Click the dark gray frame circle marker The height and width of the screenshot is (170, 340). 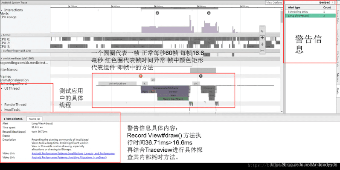point(201,76)
